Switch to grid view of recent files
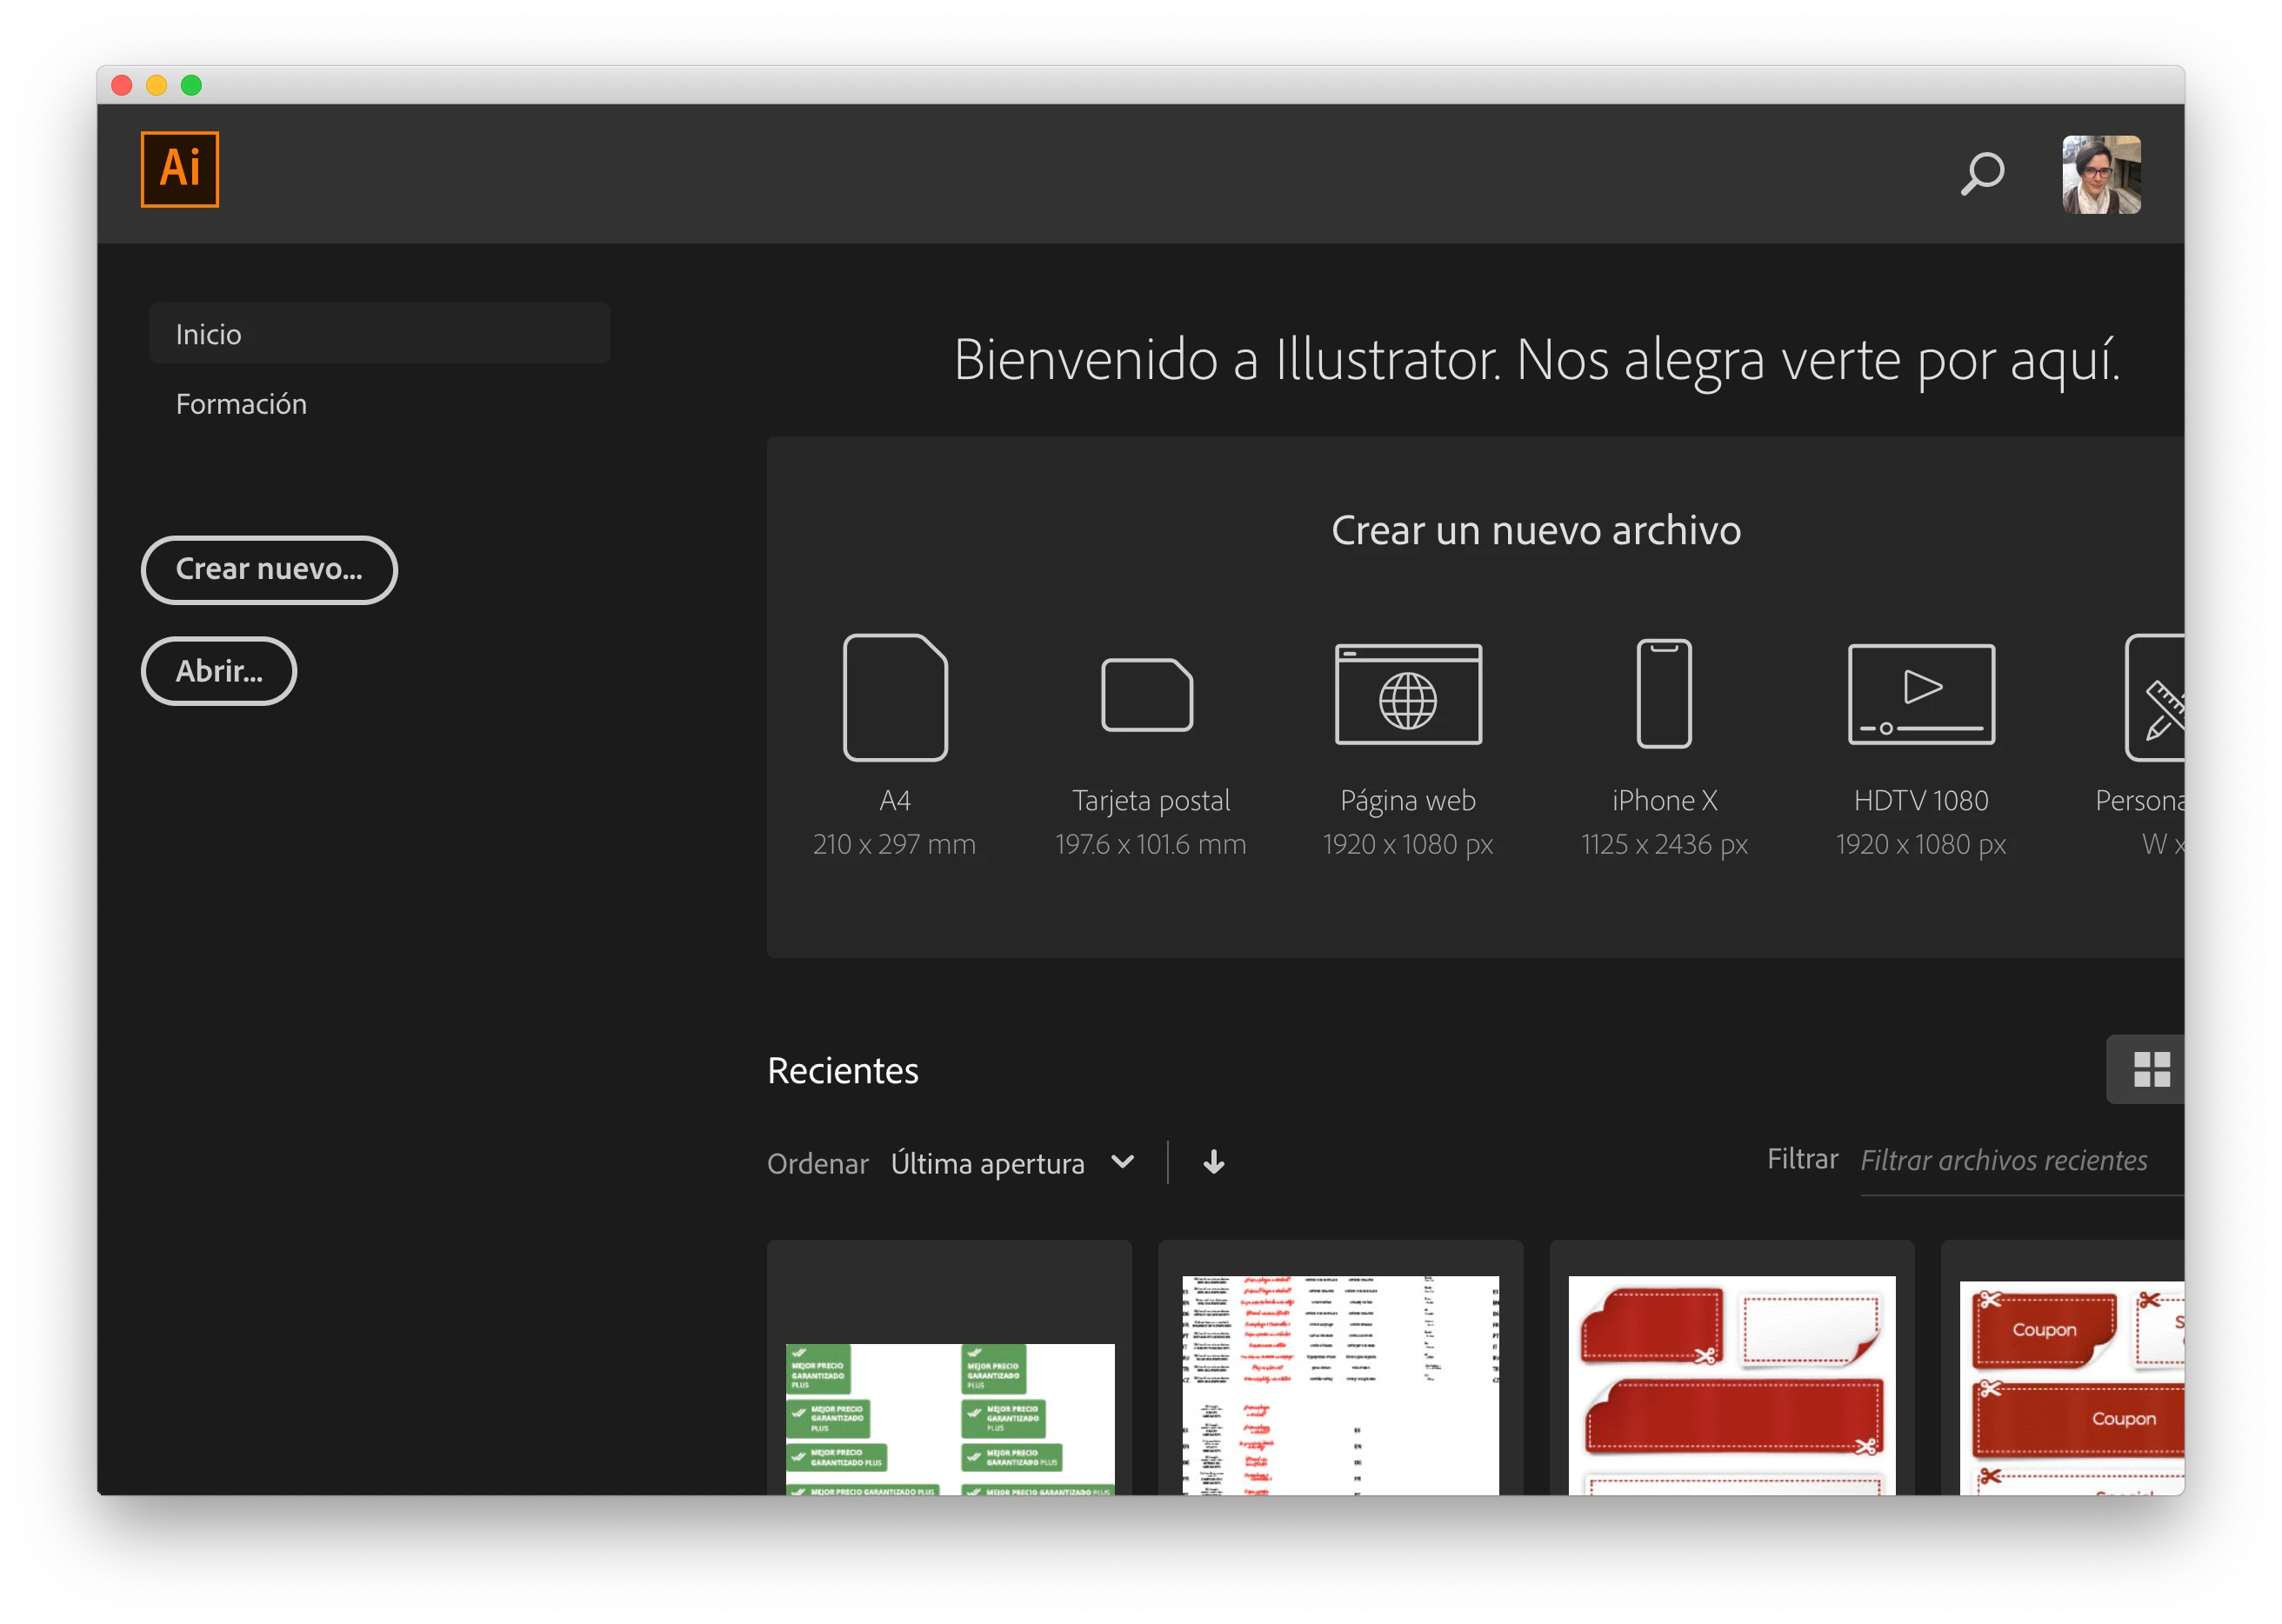Screen dimensions: 2282x1624 (2150, 1069)
